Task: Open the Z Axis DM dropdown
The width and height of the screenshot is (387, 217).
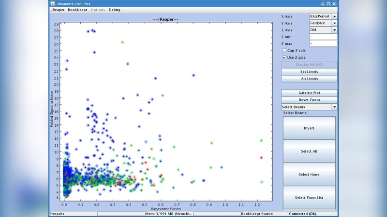Action: pos(334,30)
